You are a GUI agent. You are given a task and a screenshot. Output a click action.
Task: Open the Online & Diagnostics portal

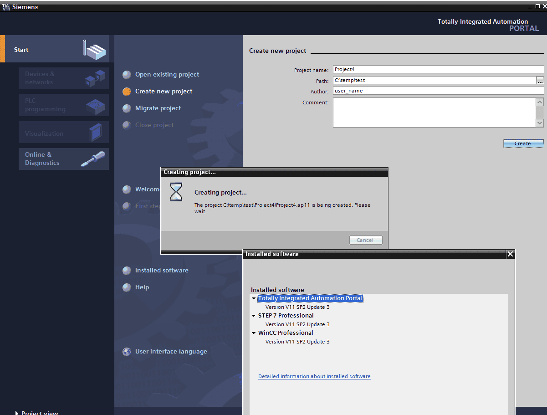pos(64,159)
